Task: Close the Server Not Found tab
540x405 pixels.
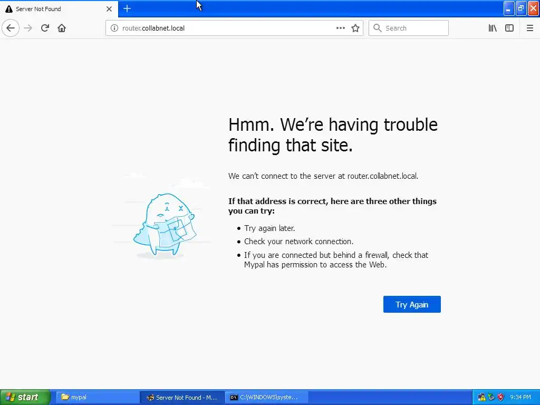Action: pyautogui.click(x=109, y=9)
